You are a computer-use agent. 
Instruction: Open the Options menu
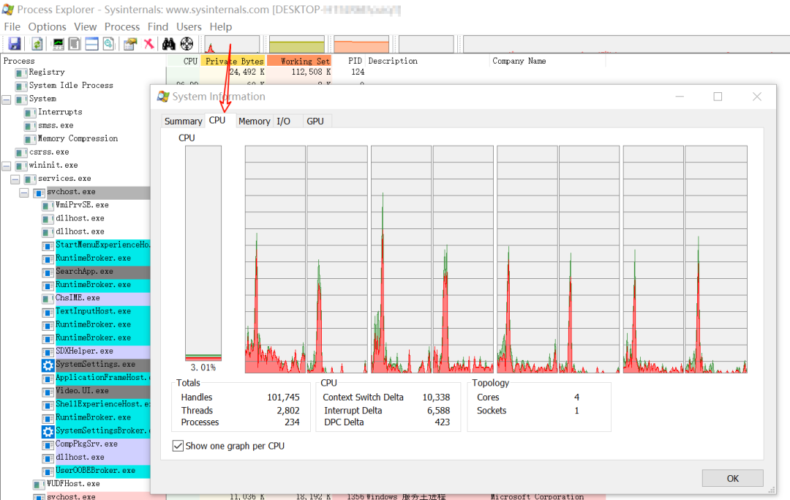pos(47,26)
